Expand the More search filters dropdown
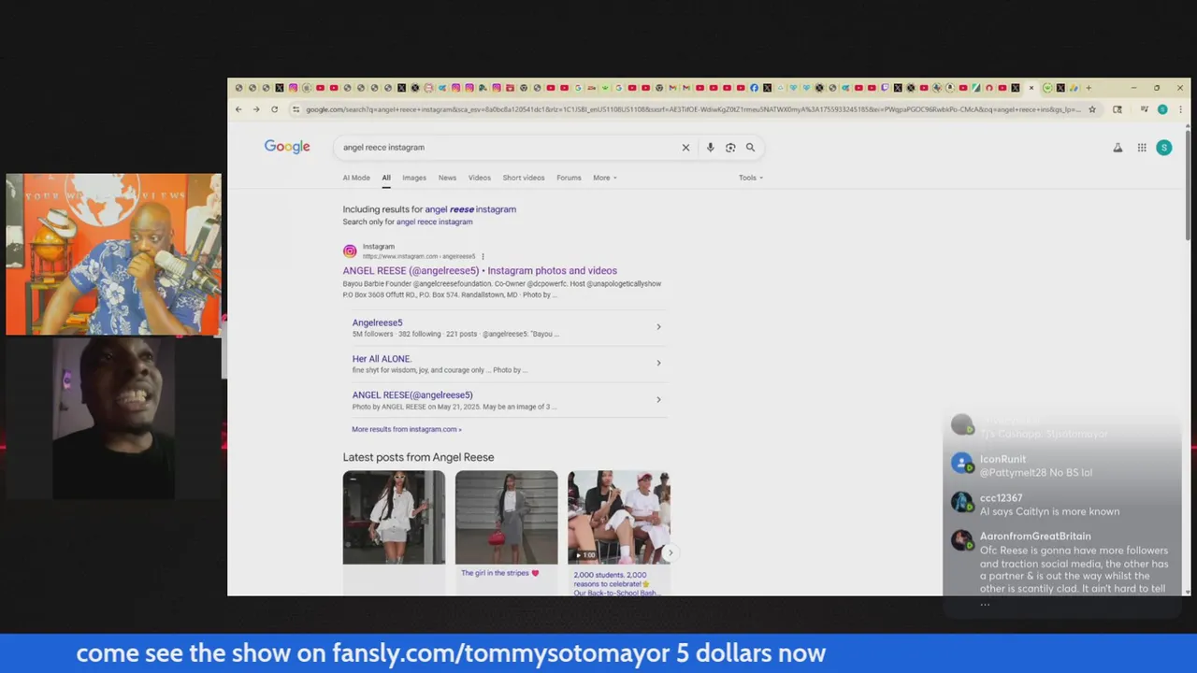 (604, 178)
